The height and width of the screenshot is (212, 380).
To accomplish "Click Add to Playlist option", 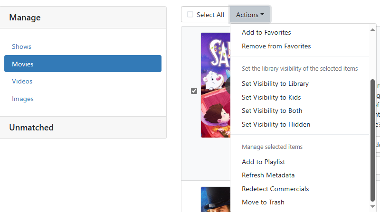I will [263, 162].
